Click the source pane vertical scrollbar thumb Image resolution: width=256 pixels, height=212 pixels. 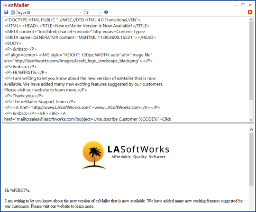coord(251,61)
